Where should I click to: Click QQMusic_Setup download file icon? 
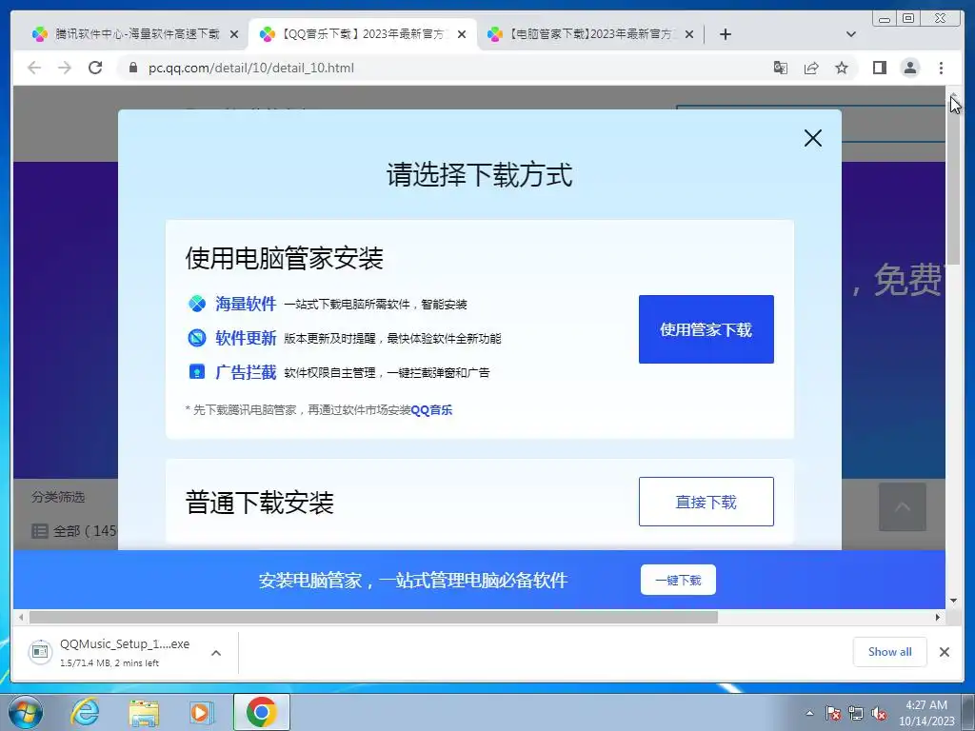(x=40, y=652)
